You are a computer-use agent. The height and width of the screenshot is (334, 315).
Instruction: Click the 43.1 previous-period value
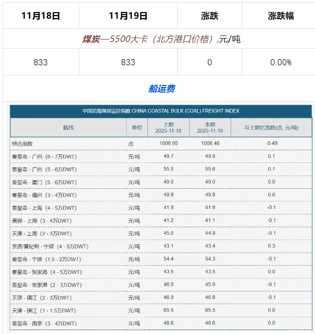(169, 246)
